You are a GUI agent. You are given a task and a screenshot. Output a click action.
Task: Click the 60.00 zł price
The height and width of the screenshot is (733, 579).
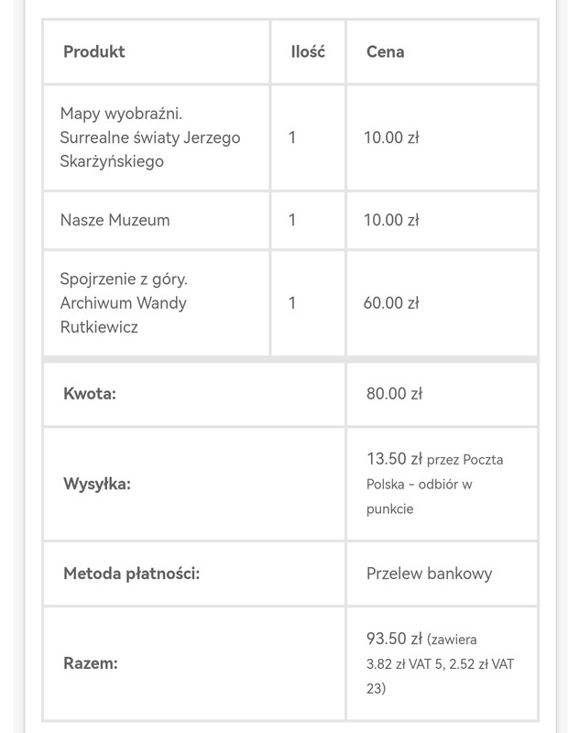coord(390,302)
